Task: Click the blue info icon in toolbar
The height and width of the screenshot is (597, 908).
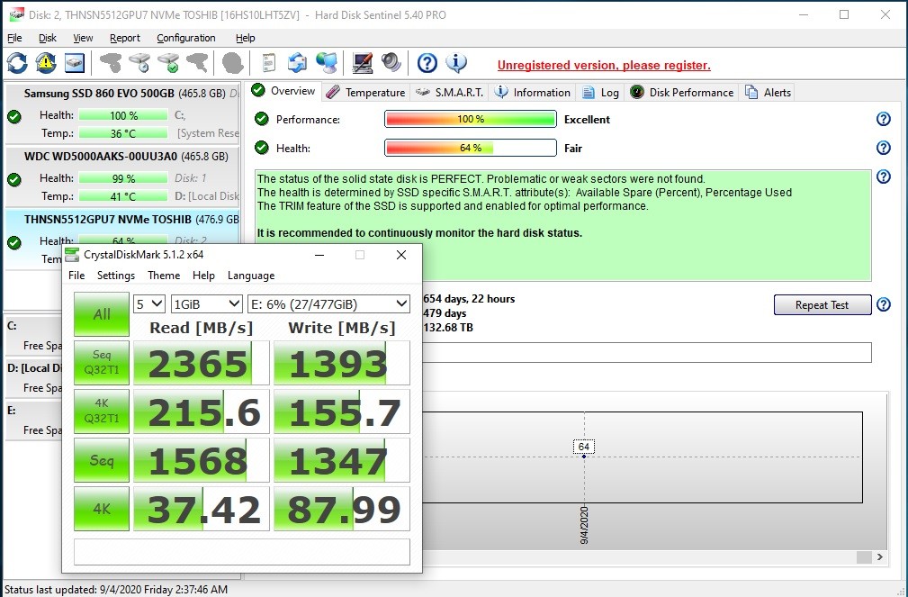Action: [x=456, y=63]
